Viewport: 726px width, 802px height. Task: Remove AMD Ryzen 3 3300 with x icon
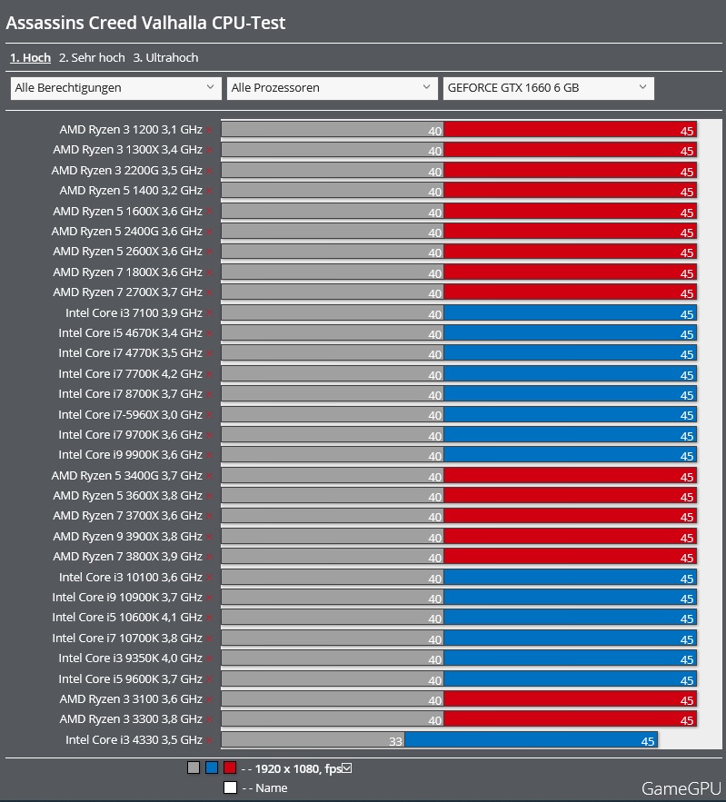click(x=209, y=720)
